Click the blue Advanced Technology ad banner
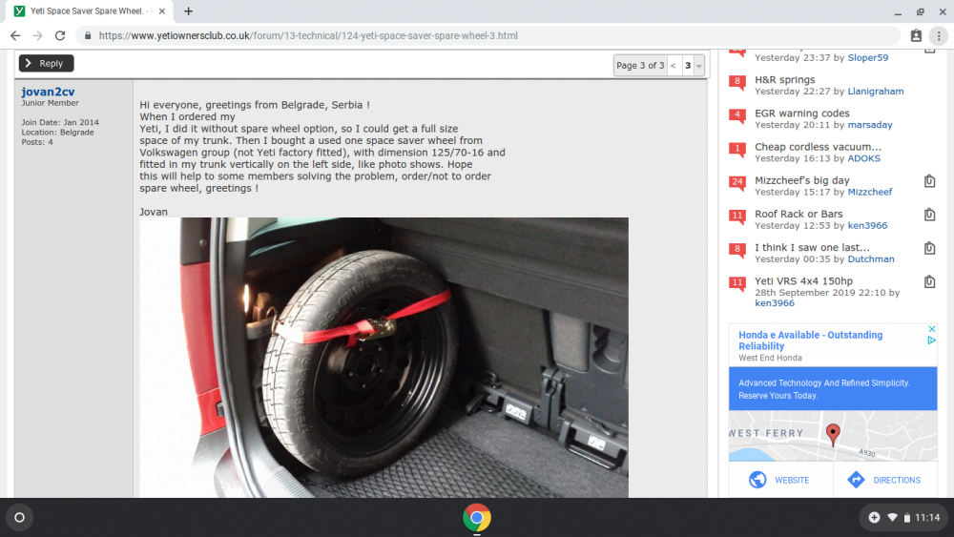Image resolution: width=954 pixels, height=537 pixels. (833, 388)
